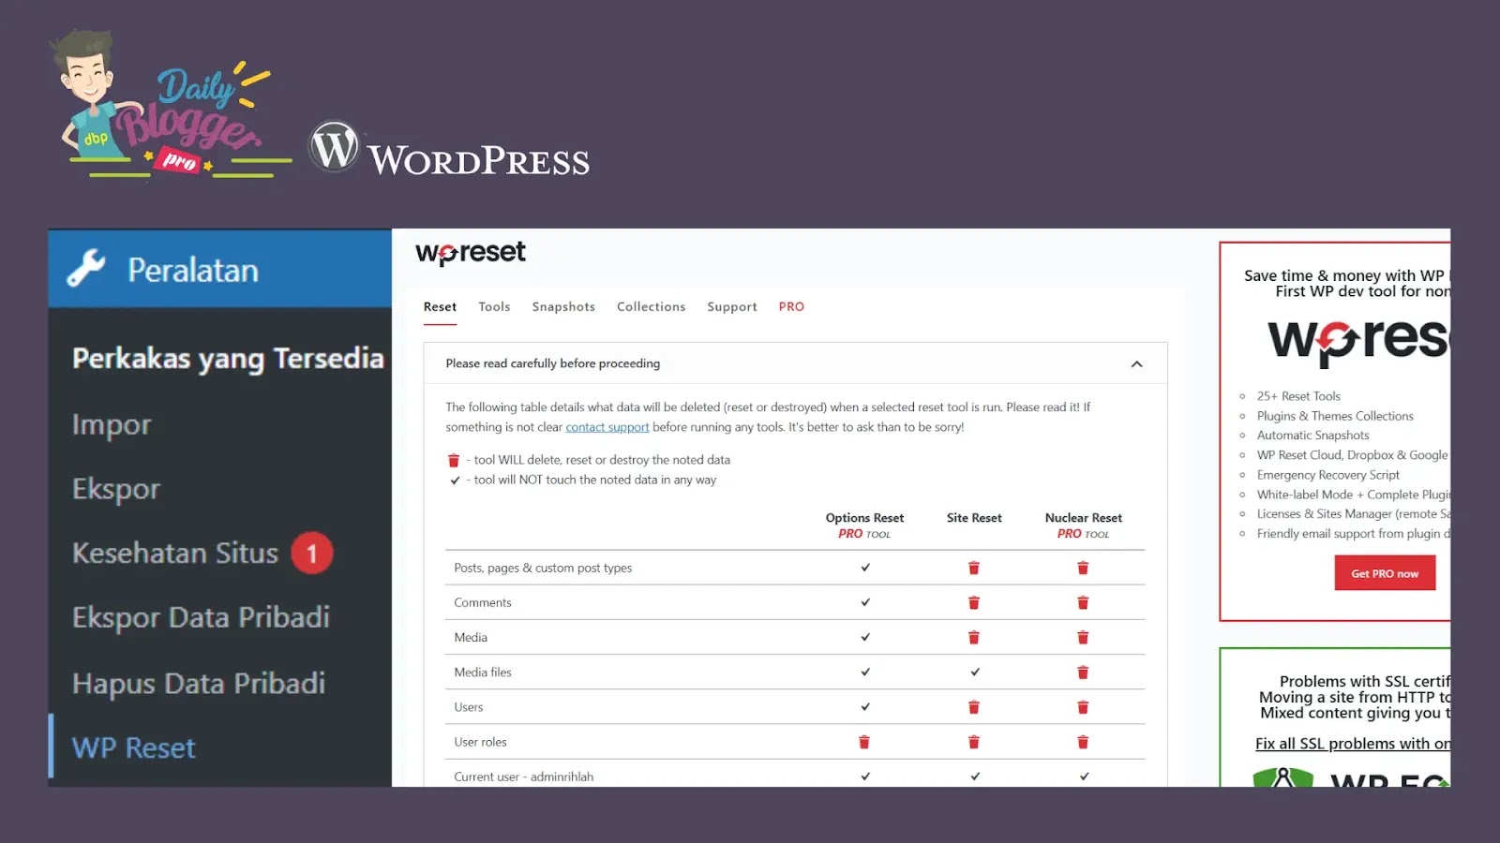The width and height of the screenshot is (1500, 843).
Task: Click trash icon for Comments under Nuclear Reset
Action: (1083, 602)
